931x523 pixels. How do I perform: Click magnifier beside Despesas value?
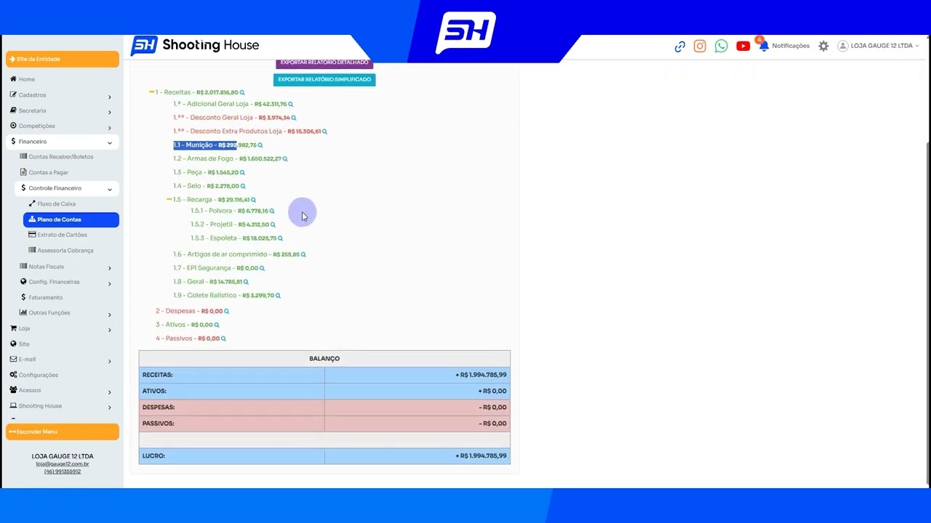(x=226, y=311)
